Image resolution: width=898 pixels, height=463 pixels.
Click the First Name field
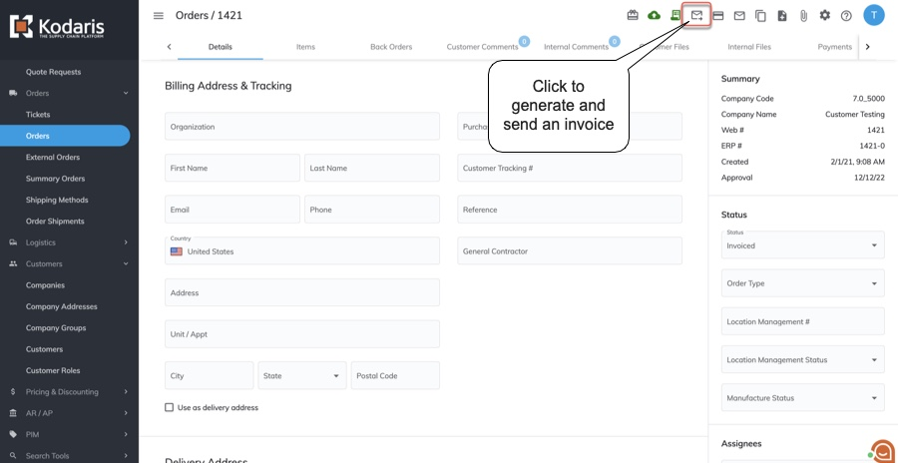coord(231,168)
